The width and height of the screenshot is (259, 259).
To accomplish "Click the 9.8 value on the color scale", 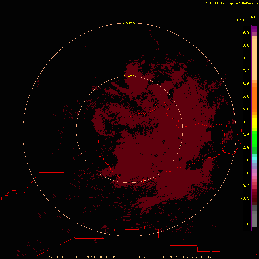I will [x=246, y=32].
